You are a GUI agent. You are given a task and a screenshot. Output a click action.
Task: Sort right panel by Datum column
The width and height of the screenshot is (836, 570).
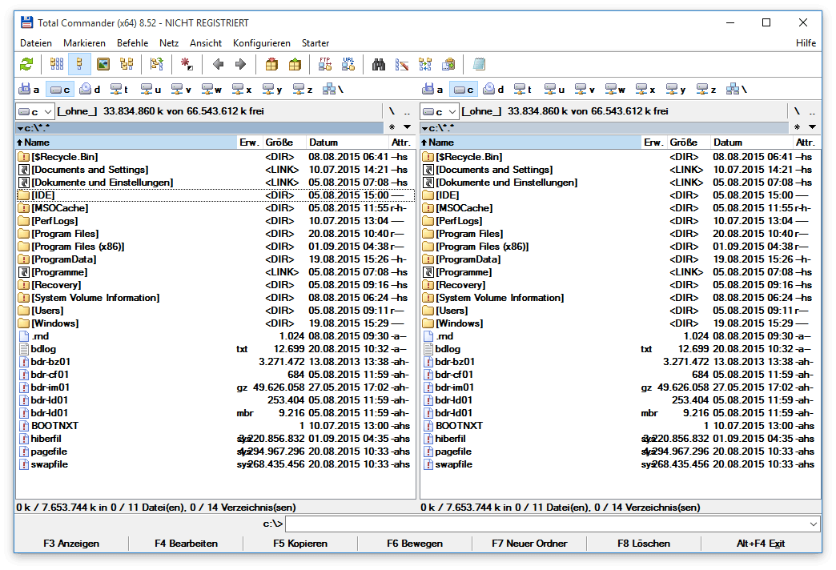[752, 142]
